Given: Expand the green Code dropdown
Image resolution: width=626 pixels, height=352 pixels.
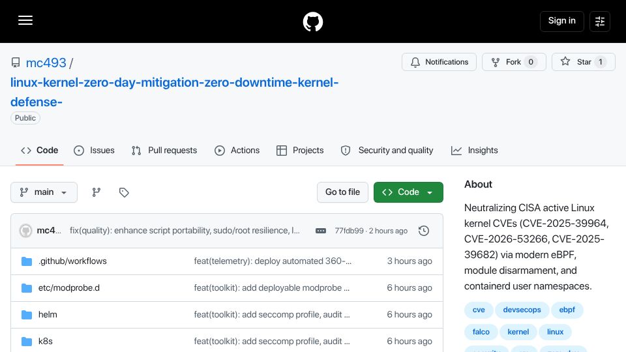Looking at the screenshot, I should tap(408, 192).
